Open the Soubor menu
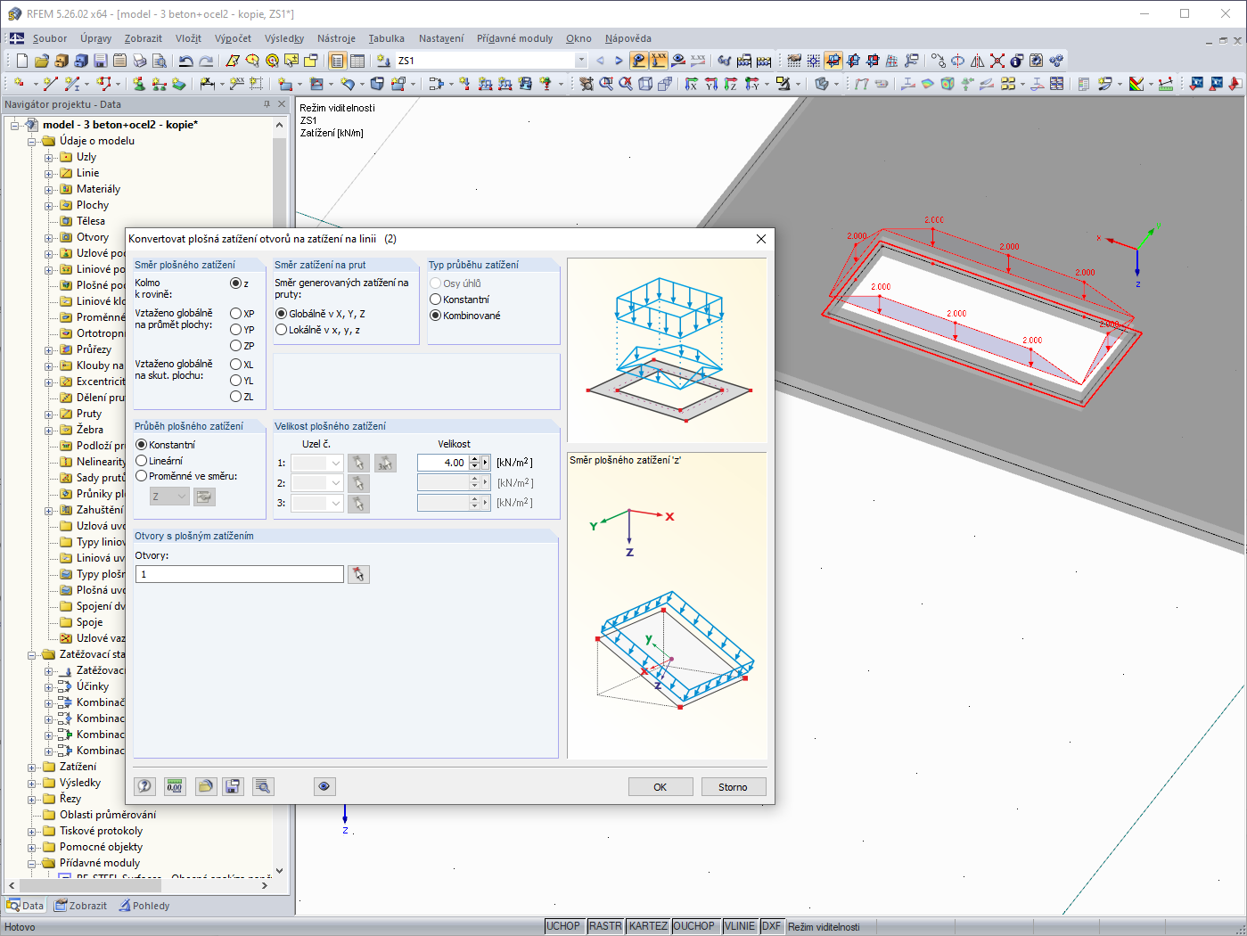This screenshot has height=936, width=1247. coord(50,38)
